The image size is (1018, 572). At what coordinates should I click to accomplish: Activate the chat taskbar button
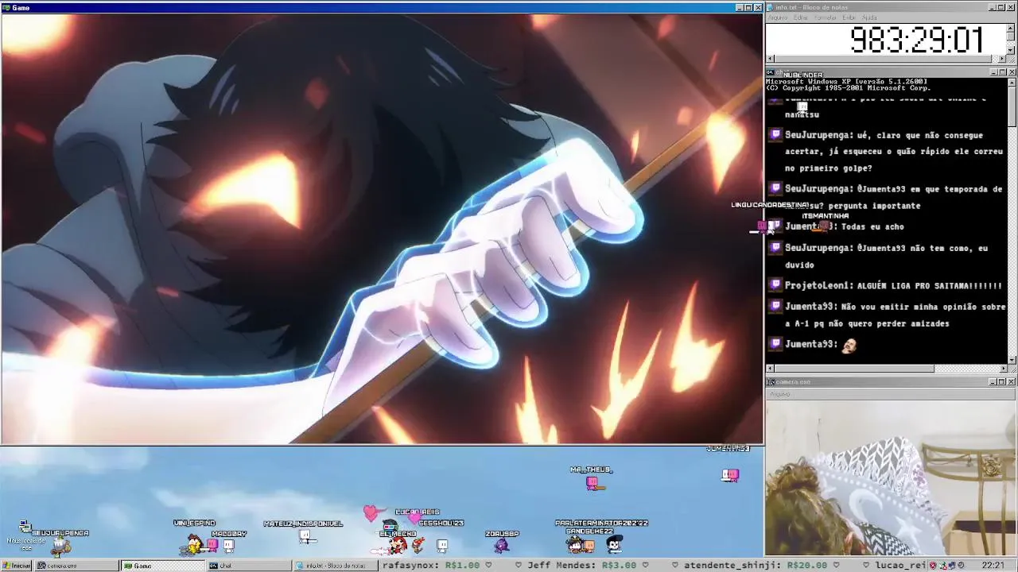pyautogui.click(x=248, y=566)
